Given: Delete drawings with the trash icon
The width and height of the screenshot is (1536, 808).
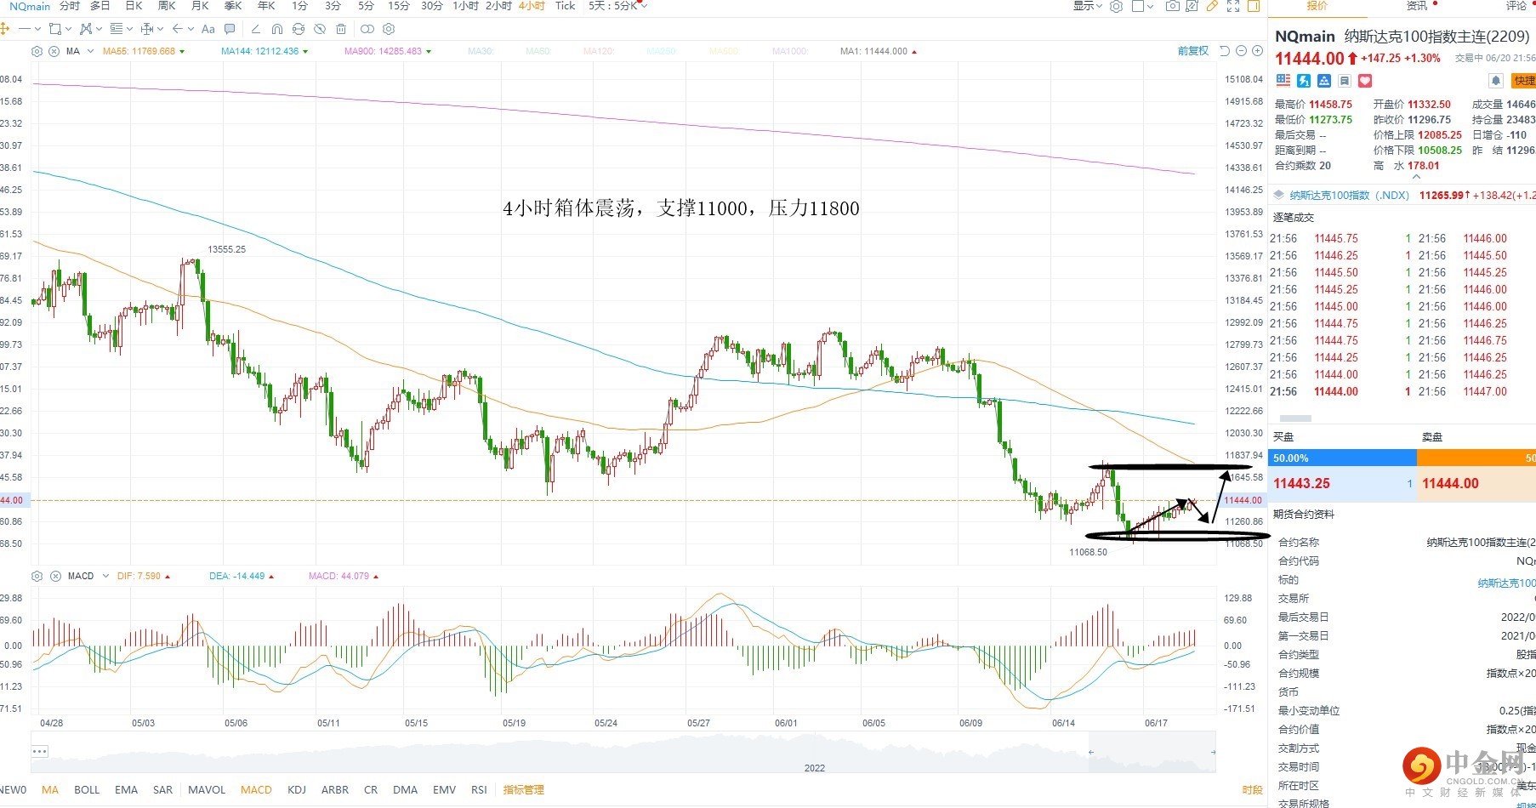Looking at the screenshot, I should (x=341, y=29).
